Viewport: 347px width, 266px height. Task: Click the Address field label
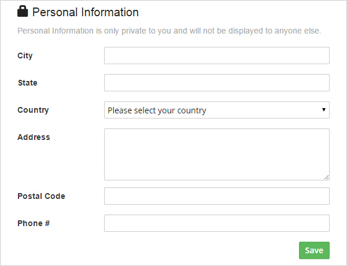(x=34, y=137)
